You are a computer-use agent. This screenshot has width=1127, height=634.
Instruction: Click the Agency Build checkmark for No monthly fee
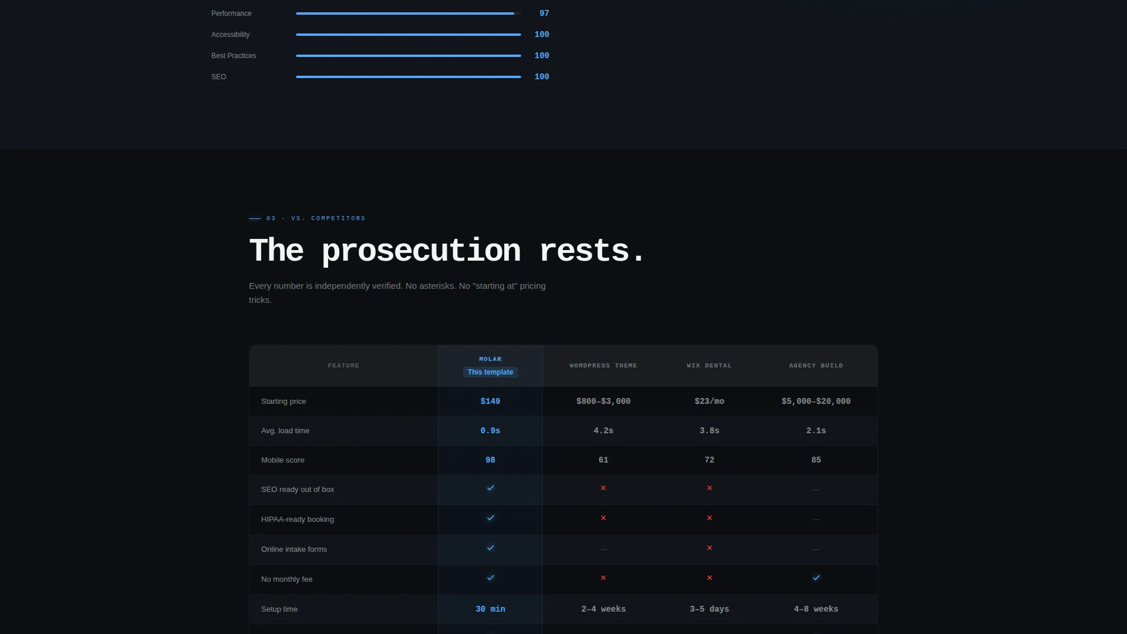pyautogui.click(x=816, y=578)
